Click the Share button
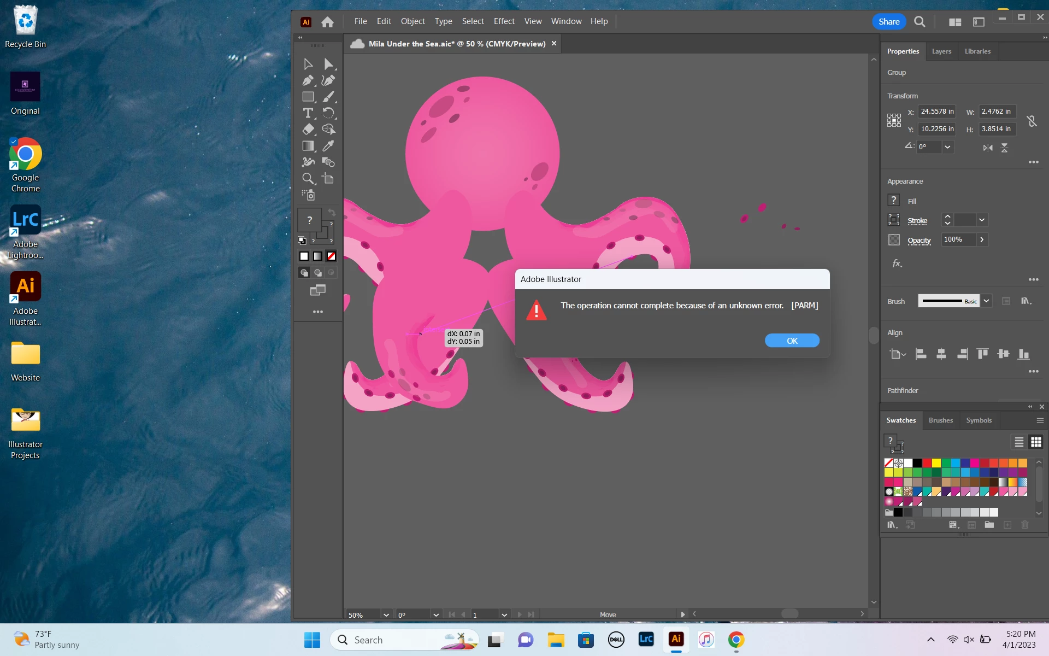 [888, 21]
